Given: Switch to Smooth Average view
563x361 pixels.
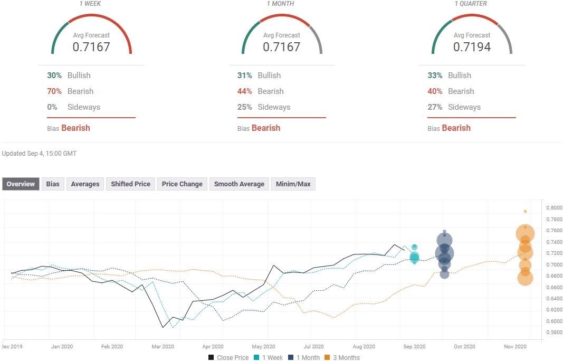Looking at the screenshot, I should 239,184.
